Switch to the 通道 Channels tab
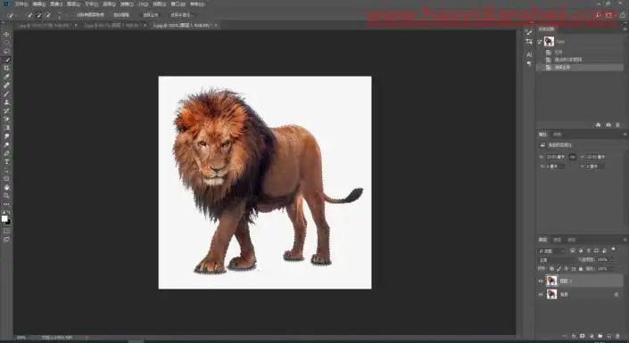 pos(558,240)
